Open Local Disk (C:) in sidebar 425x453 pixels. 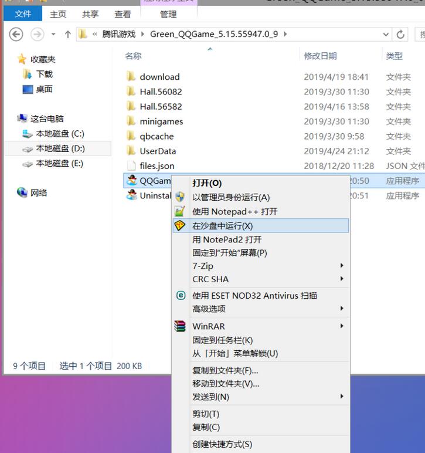pos(60,134)
